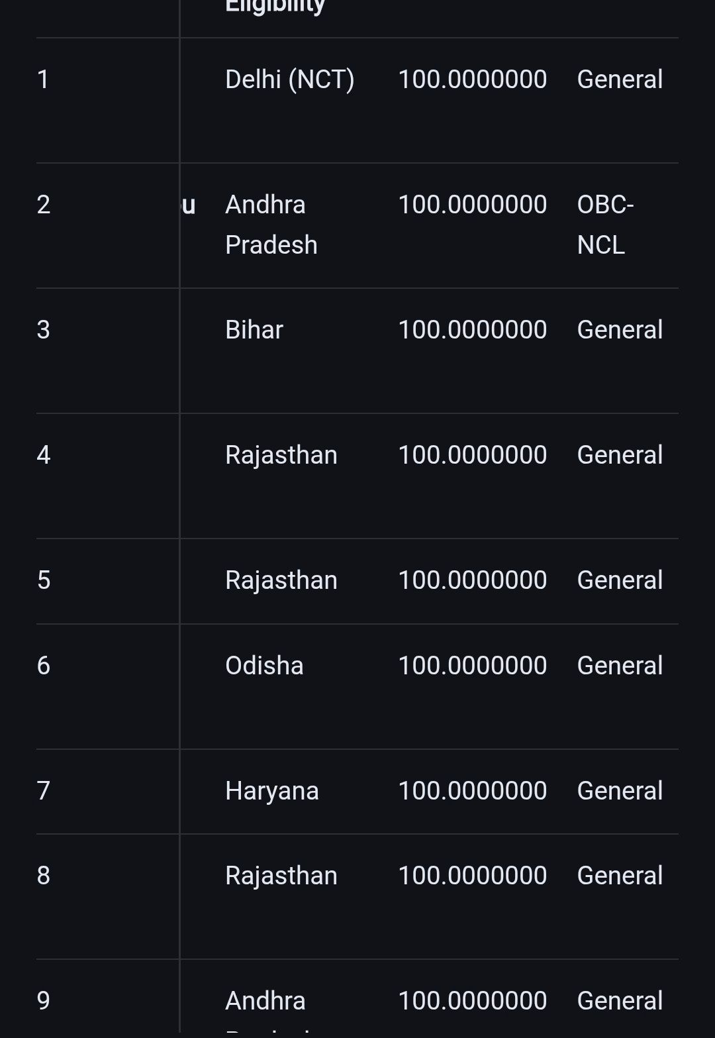Select the OBC-NCL category cell
715x1038 pixels.
coord(605,225)
